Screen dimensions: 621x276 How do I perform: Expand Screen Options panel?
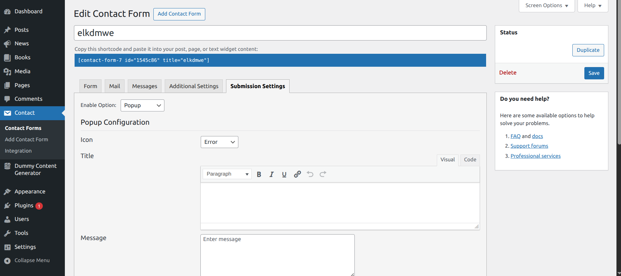pos(547,6)
